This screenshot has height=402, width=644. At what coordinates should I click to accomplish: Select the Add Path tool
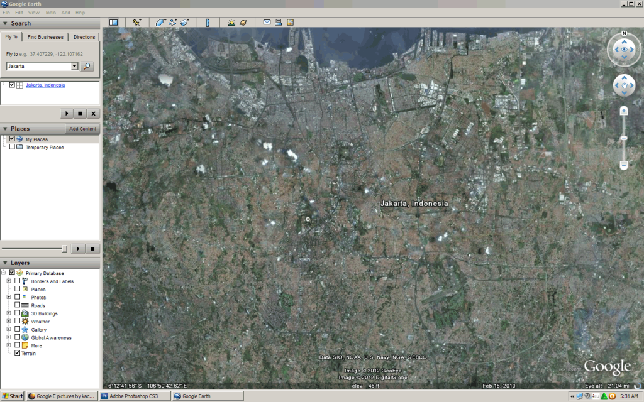(x=172, y=23)
